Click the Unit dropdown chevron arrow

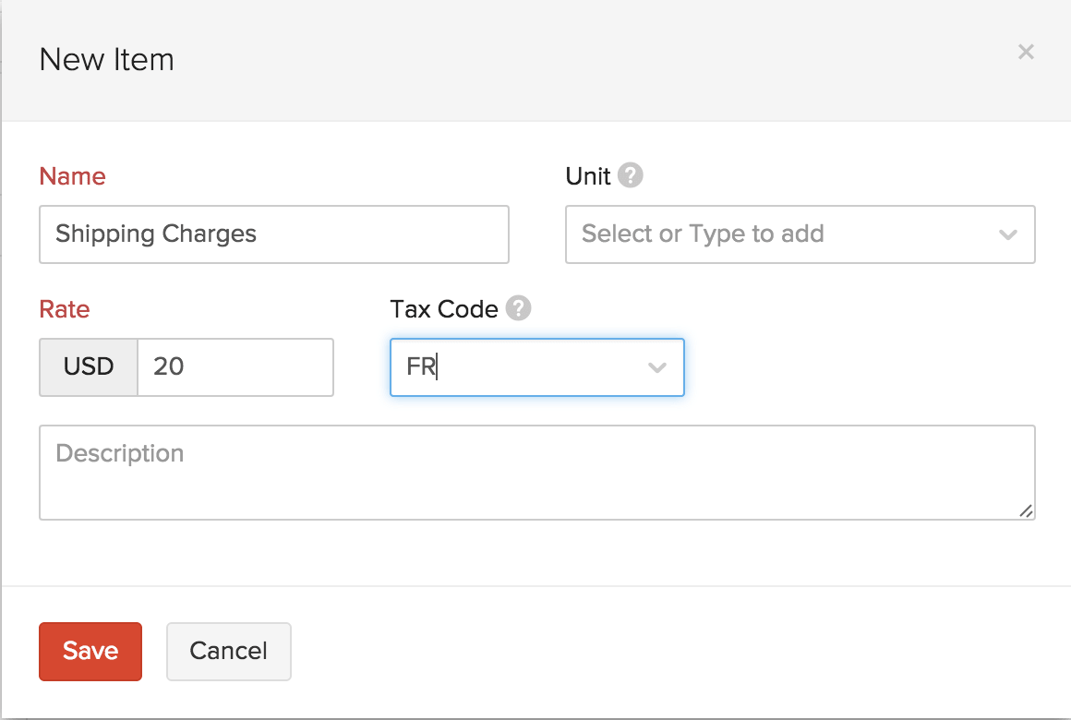pos(1008,234)
